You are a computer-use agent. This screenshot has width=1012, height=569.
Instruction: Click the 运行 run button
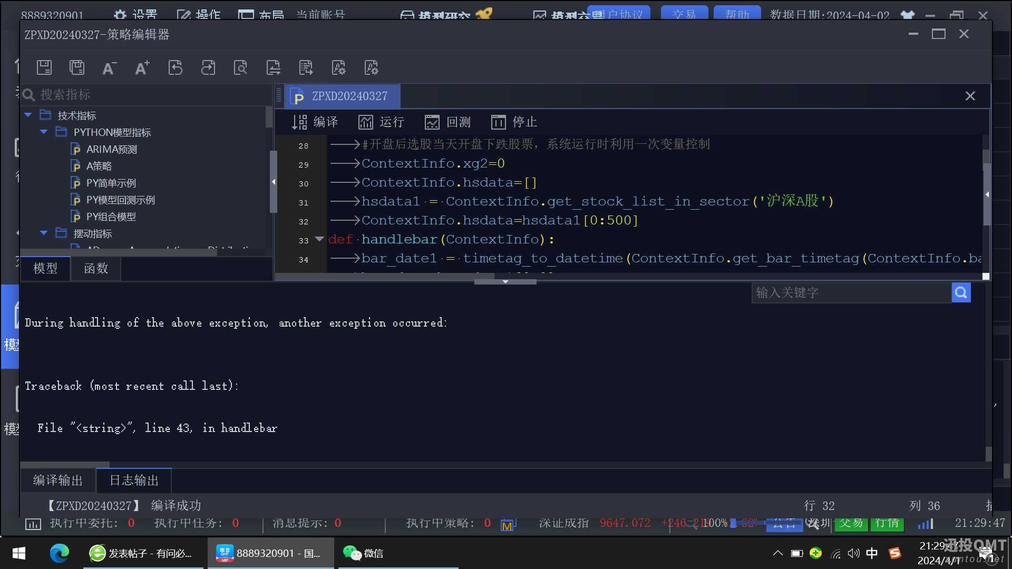pos(381,122)
